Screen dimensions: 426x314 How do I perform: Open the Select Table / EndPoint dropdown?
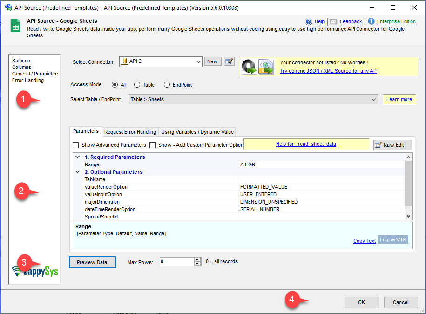374,100
